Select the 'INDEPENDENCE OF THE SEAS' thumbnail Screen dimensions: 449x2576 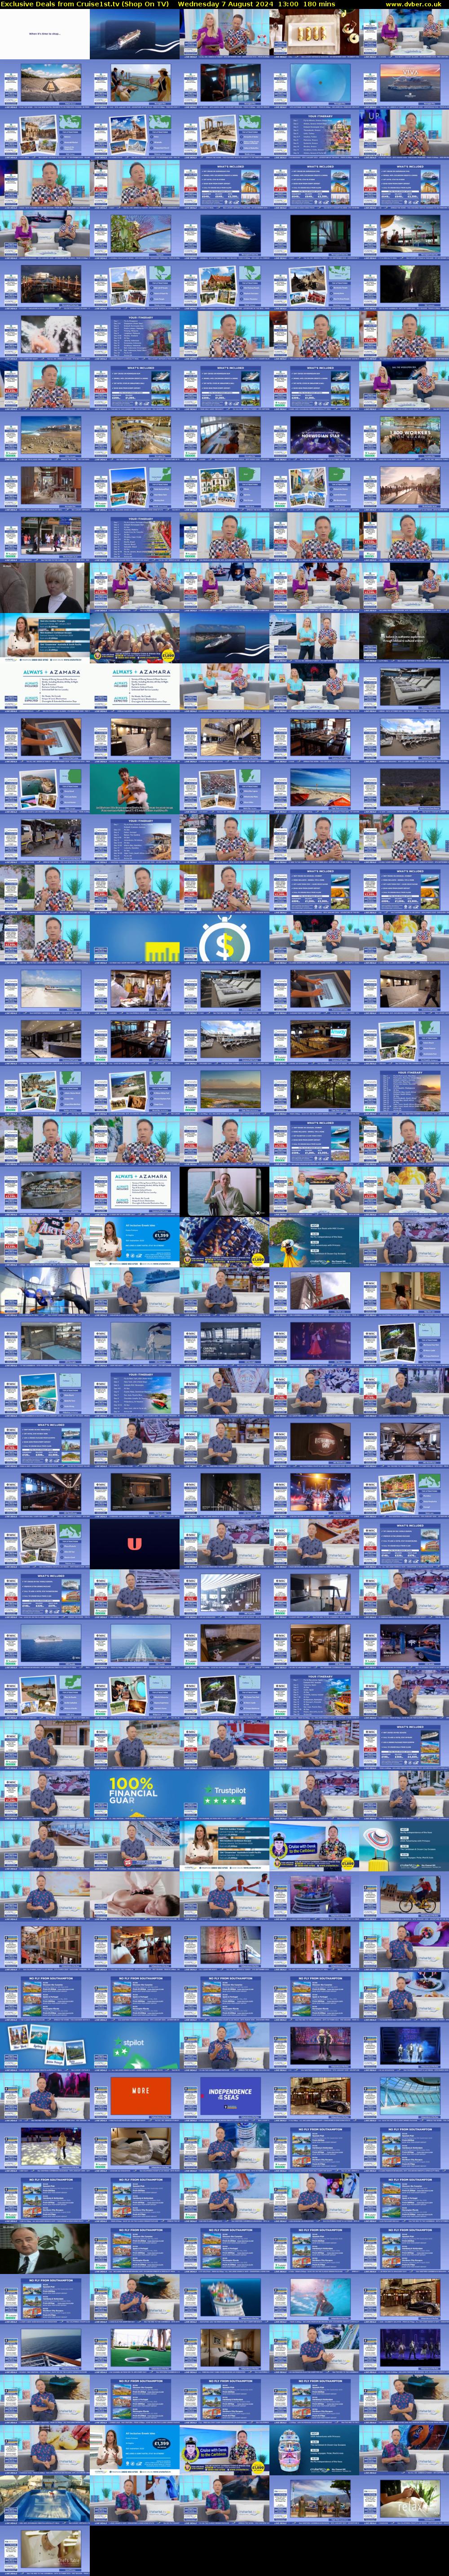225,2096
